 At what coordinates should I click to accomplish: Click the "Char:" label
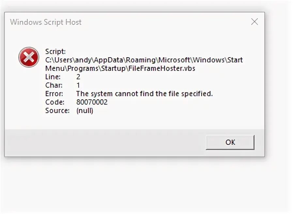53,86
